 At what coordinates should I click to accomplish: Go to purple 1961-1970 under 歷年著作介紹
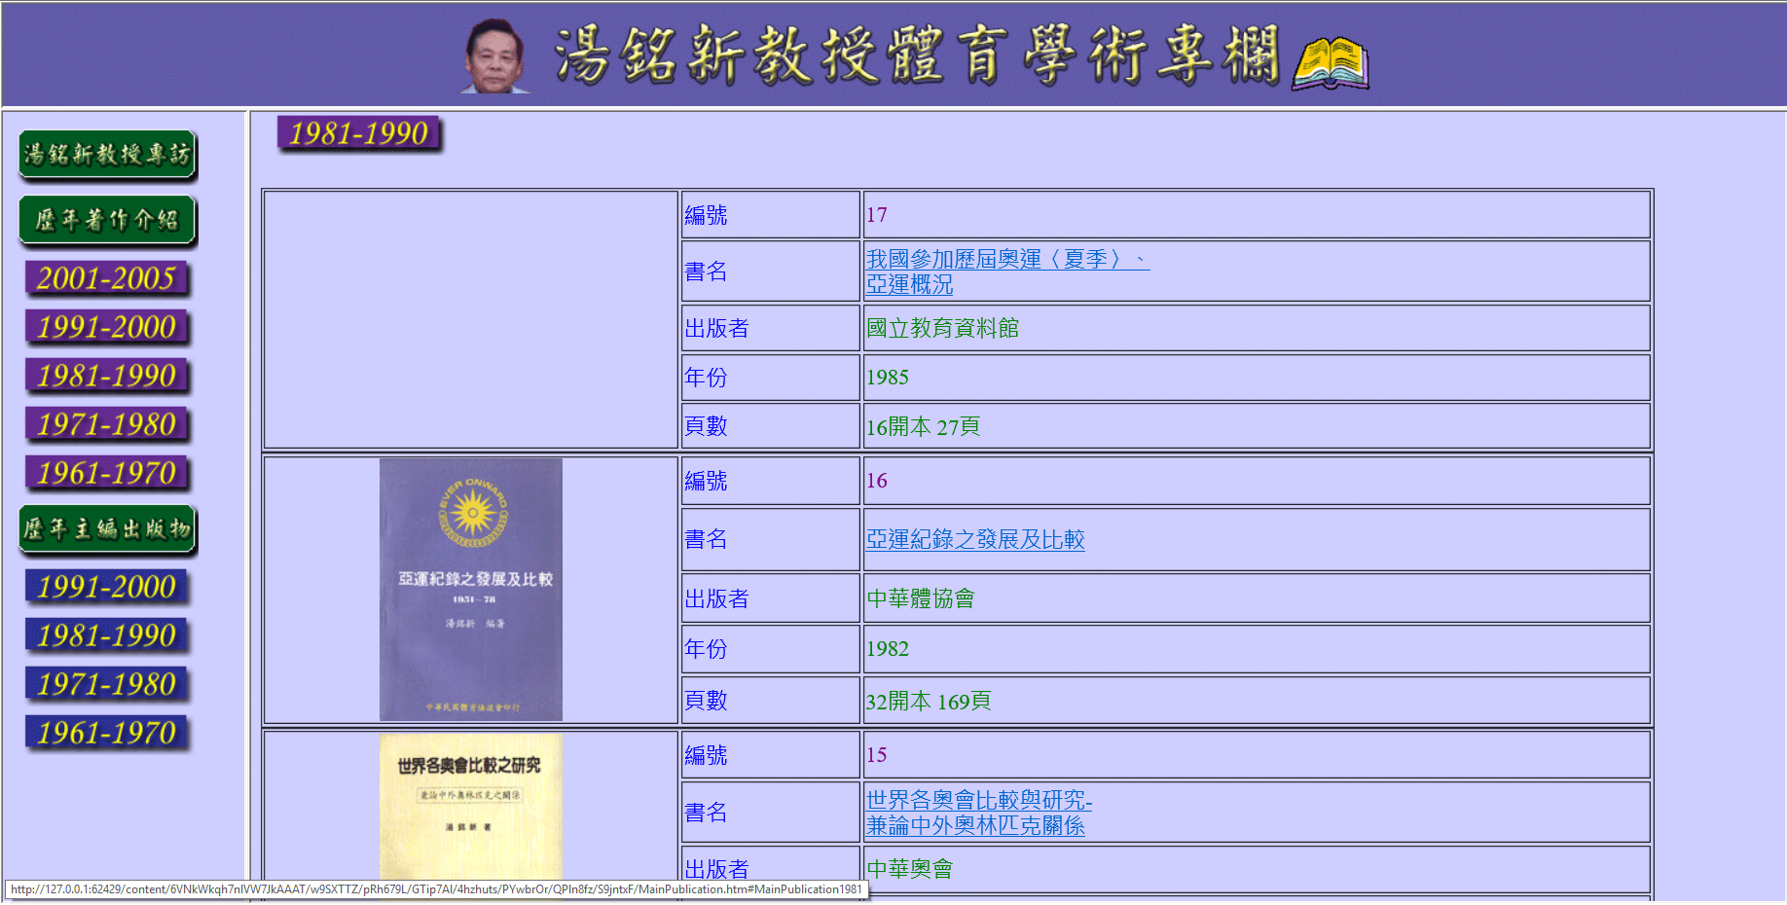[x=107, y=474]
